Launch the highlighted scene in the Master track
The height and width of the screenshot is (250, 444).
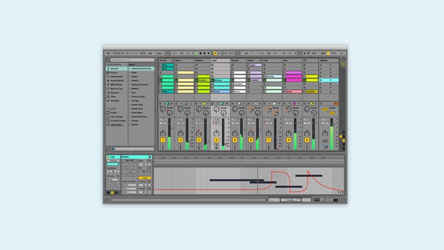pos(321,80)
